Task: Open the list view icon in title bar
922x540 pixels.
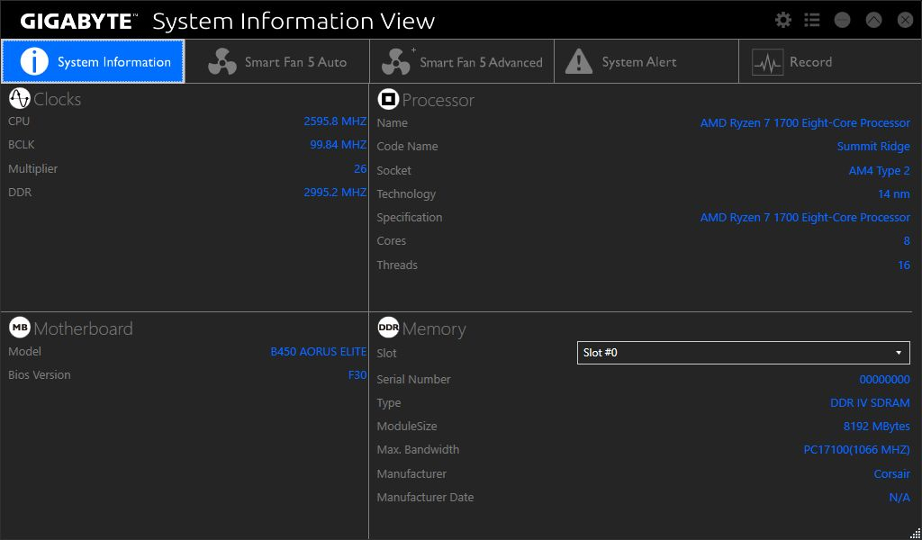Action: [x=812, y=20]
